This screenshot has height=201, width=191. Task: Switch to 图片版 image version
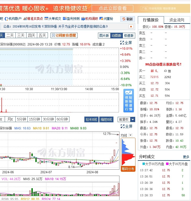coord(104,36)
